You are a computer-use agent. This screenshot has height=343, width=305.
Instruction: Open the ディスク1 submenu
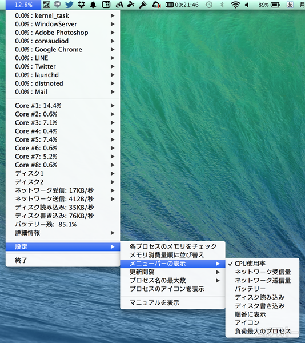coord(63,173)
